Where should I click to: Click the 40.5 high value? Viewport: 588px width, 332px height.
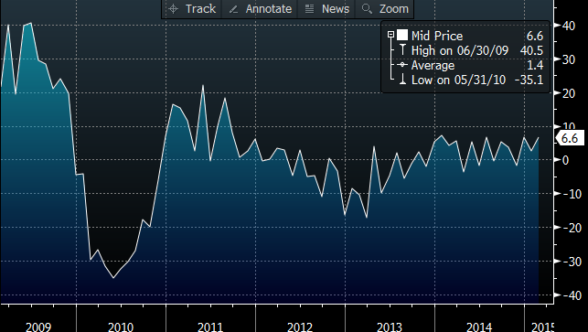[x=531, y=50]
